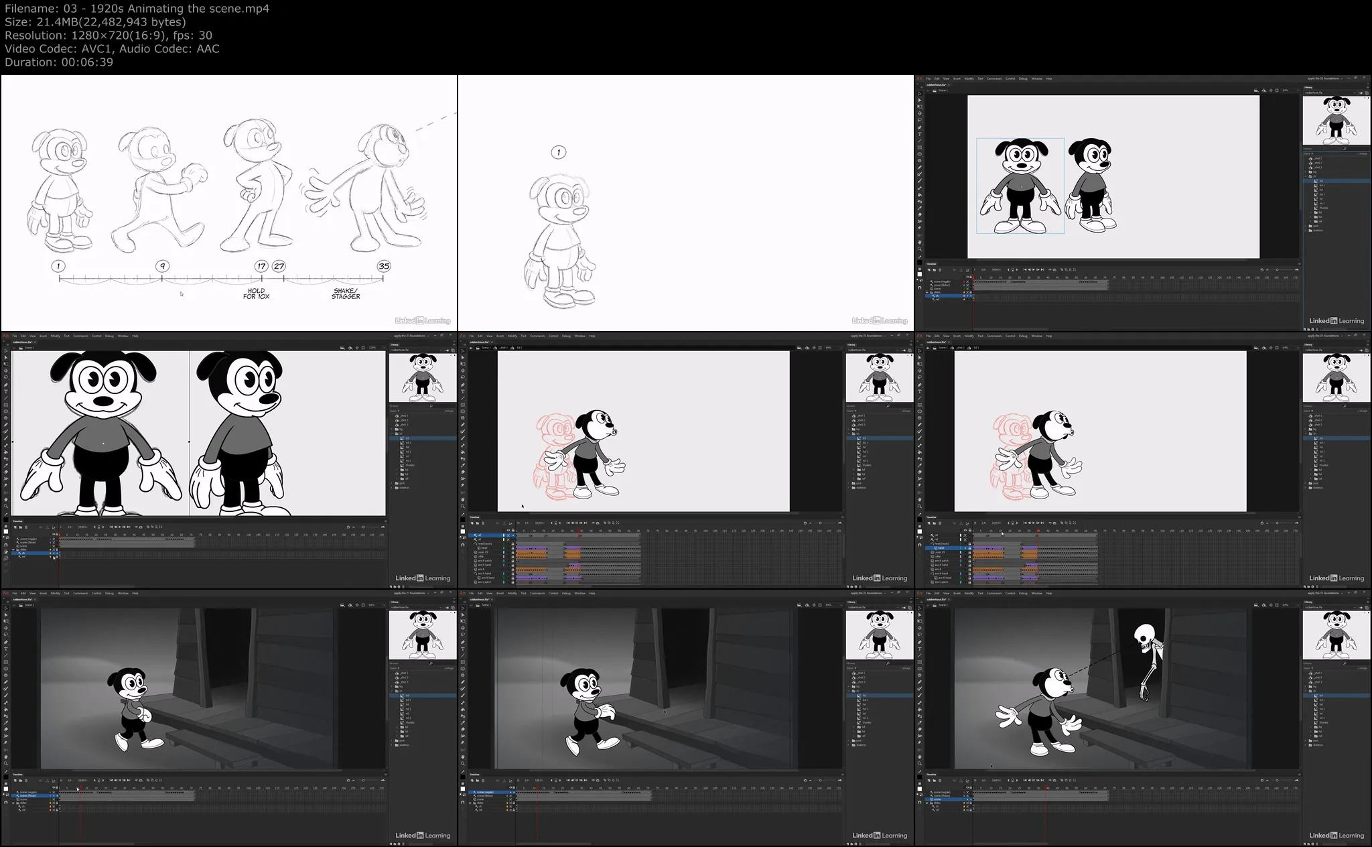The image size is (1372, 847).
Task: Click the skeleton scene thumbnail
Action: coord(1144,718)
